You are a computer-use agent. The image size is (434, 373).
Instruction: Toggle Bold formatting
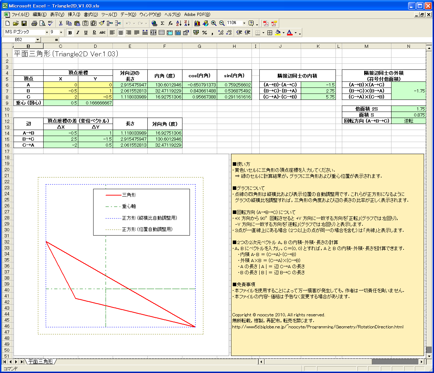pos(70,33)
